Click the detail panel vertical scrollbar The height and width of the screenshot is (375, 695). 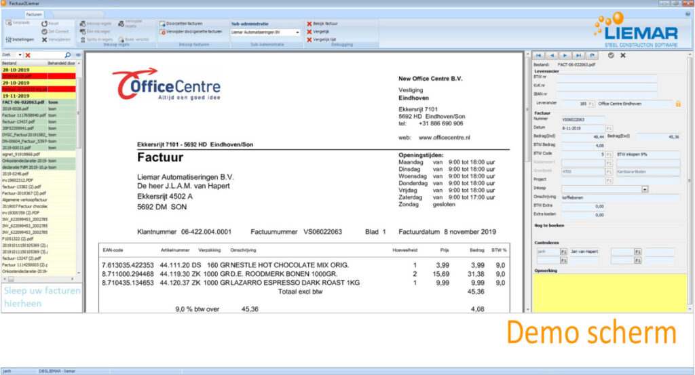(690, 182)
